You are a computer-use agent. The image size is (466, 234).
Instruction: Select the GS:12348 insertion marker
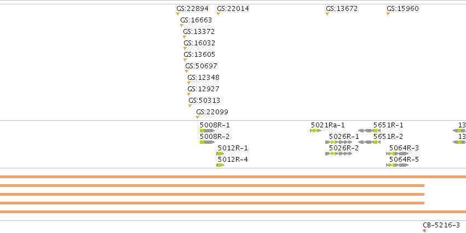pos(189,83)
